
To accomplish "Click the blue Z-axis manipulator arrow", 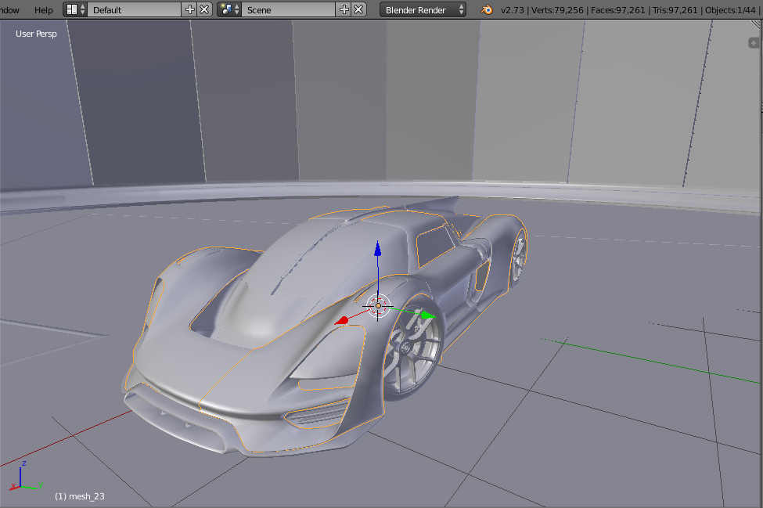I will tap(378, 249).
